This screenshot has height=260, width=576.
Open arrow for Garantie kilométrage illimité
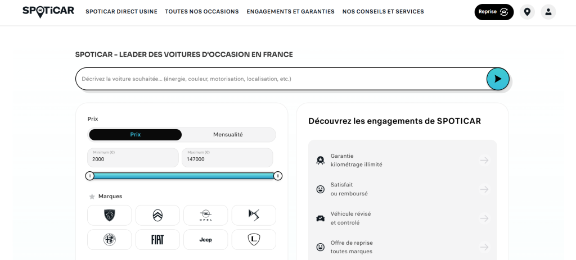pyautogui.click(x=484, y=160)
